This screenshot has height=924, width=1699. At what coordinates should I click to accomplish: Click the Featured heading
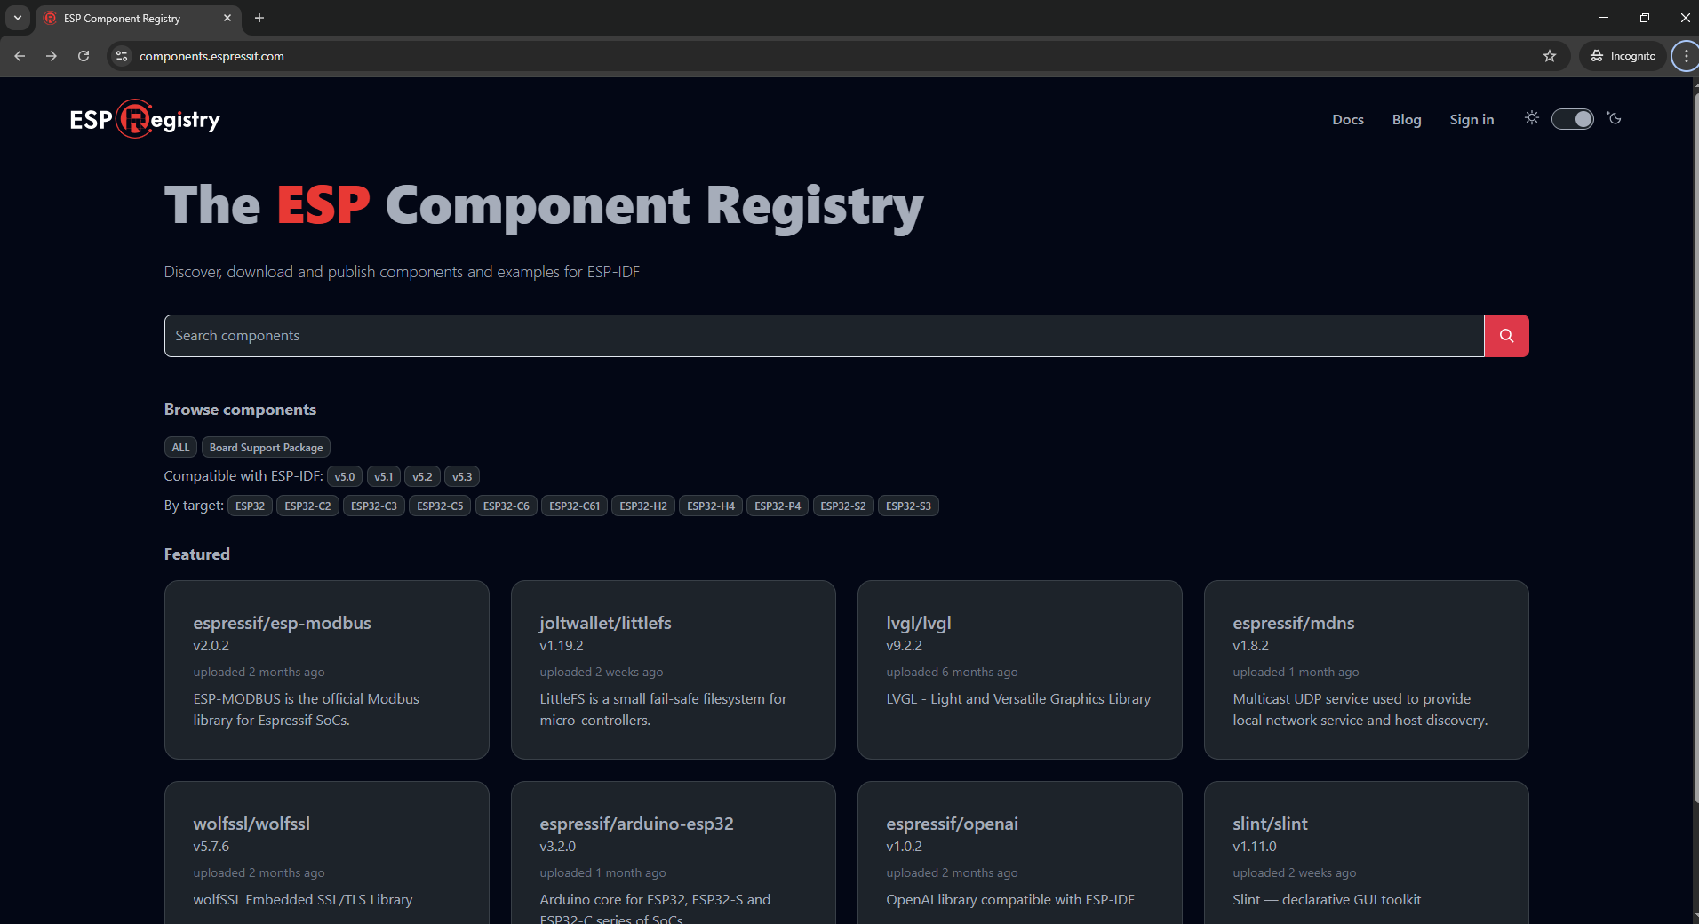pos(197,554)
